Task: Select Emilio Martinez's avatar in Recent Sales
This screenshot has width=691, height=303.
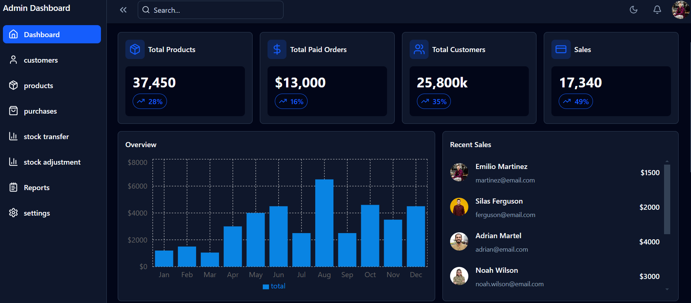Action: [459, 172]
